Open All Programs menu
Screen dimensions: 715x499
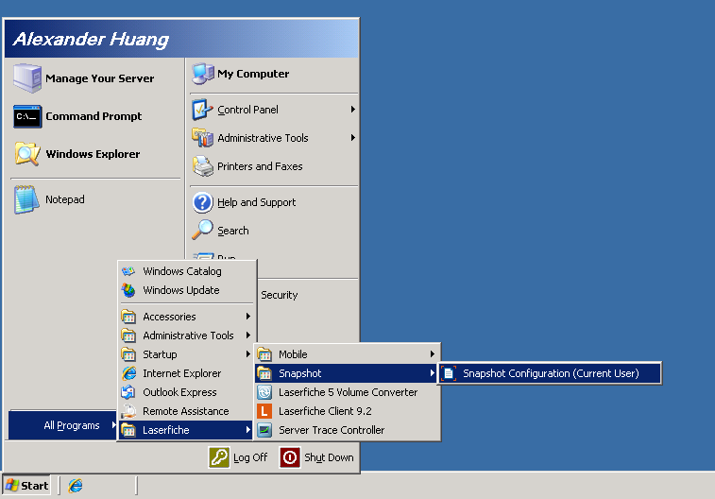click(x=62, y=425)
